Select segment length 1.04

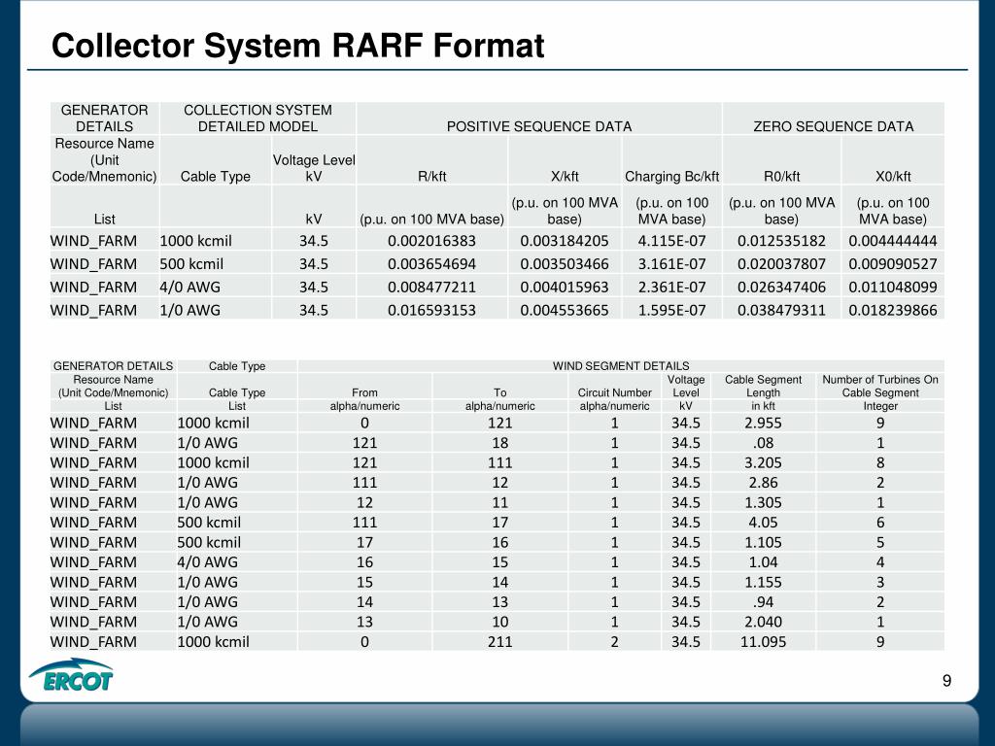(763, 562)
